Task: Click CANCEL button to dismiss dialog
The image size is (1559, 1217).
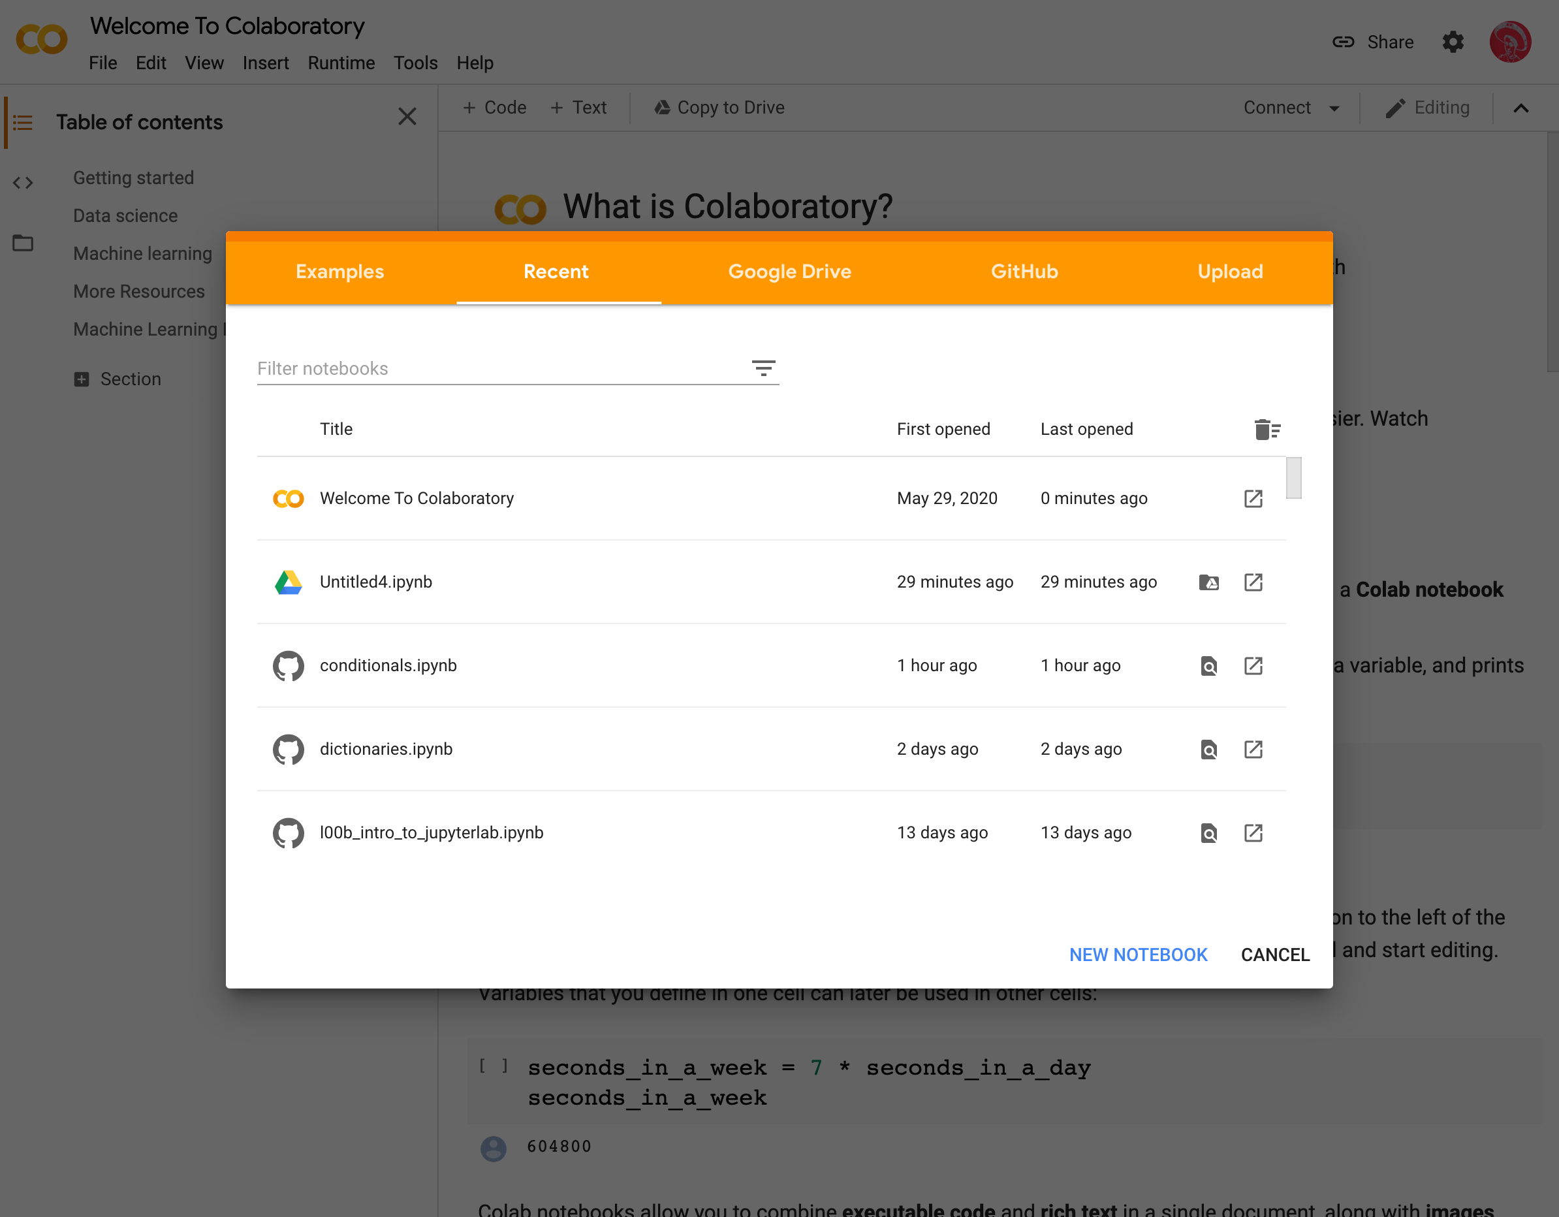Action: tap(1274, 954)
